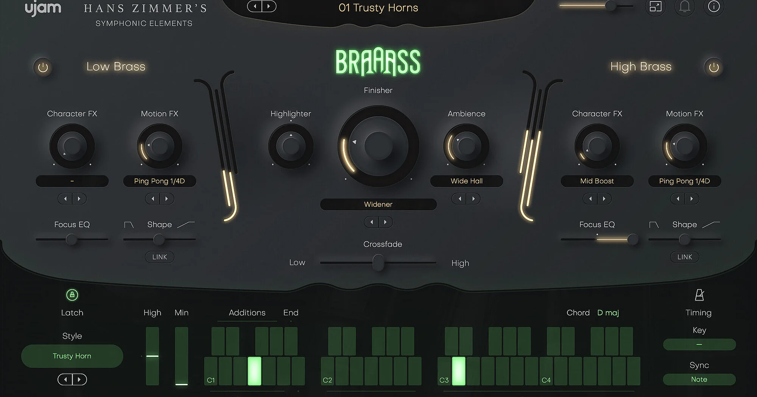
Task: Click the info icon in the top corner
Action: pos(714,7)
